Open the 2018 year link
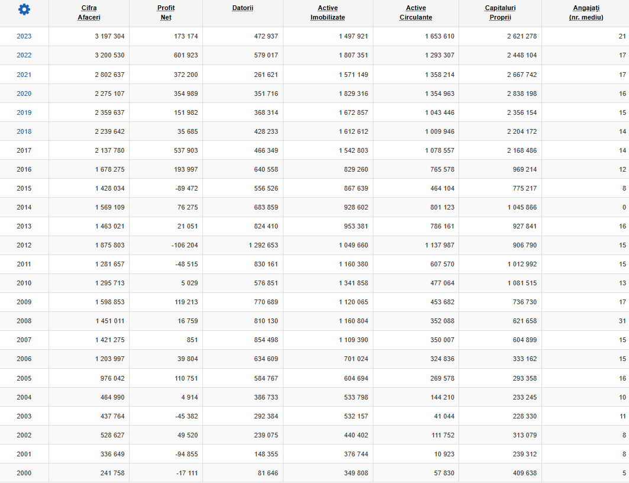 24,131
